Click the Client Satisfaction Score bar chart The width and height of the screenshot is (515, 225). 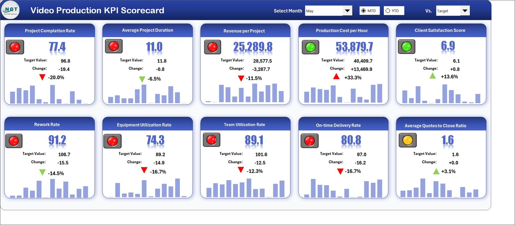441,94
